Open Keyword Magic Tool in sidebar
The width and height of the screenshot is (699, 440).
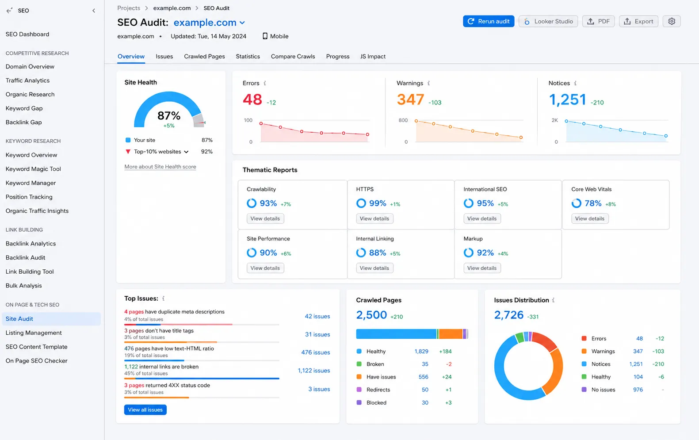click(33, 169)
